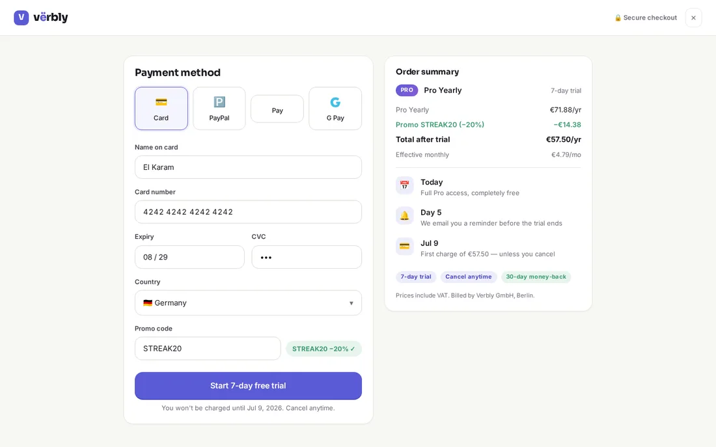Click 'First charge of €57.50' text

point(488,254)
